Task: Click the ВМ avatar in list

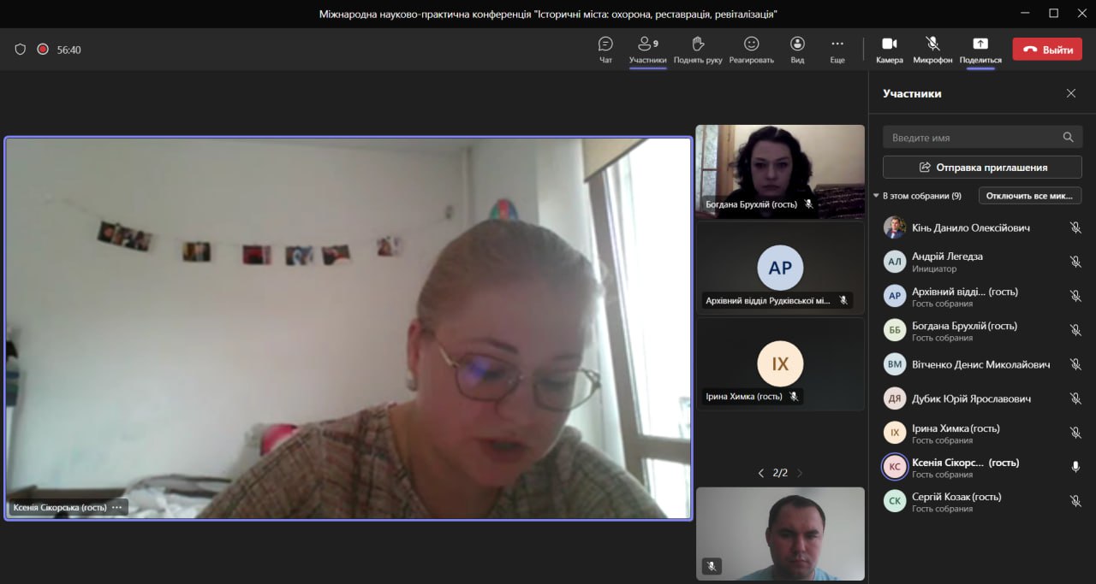Action: (x=895, y=364)
